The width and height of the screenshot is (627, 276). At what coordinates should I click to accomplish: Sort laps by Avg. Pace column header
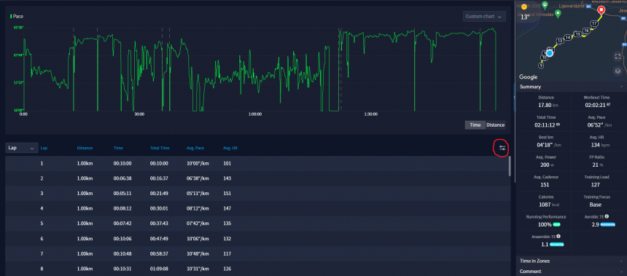pyautogui.click(x=195, y=148)
